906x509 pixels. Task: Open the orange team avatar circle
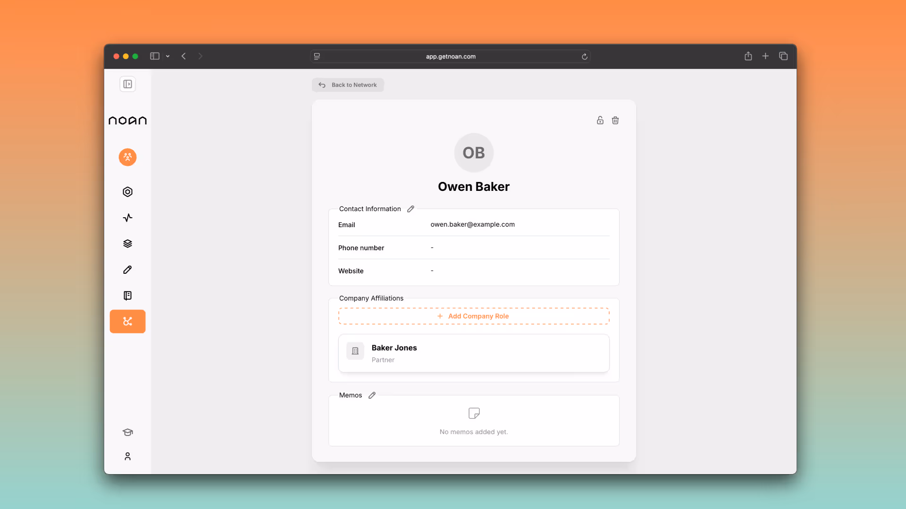[127, 157]
